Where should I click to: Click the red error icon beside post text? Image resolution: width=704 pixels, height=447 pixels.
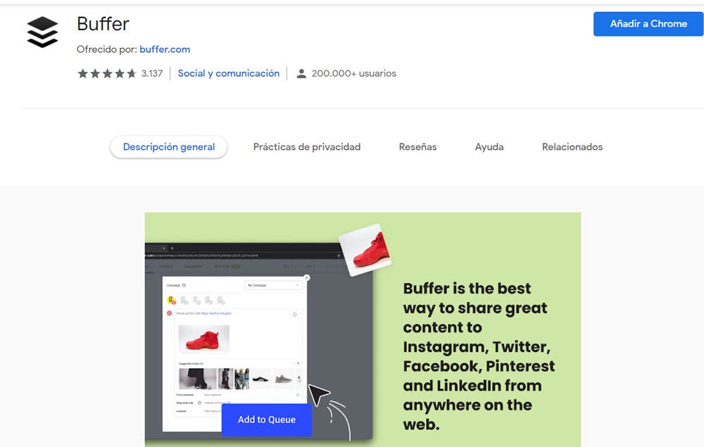tap(169, 313)
